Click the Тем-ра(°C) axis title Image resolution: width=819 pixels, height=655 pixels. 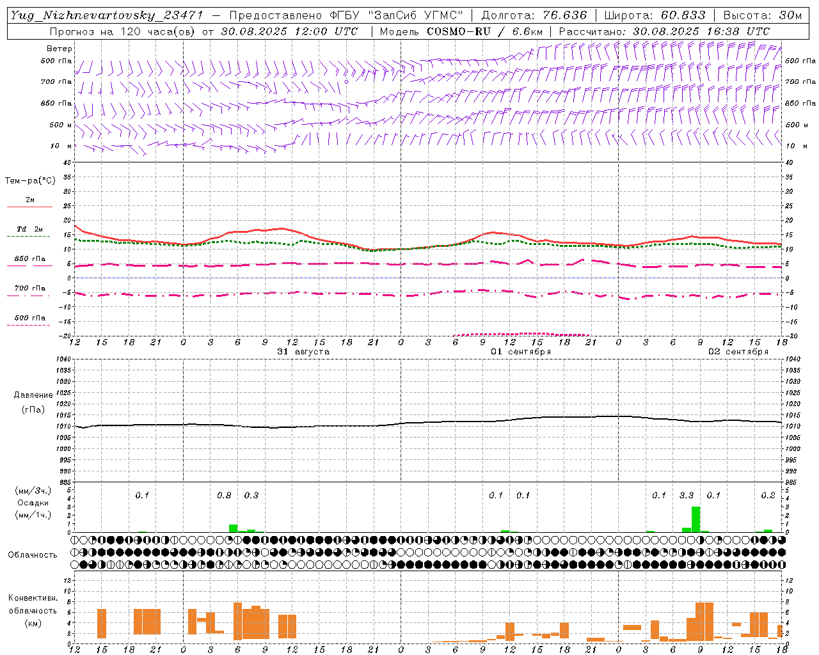(30, 181)
